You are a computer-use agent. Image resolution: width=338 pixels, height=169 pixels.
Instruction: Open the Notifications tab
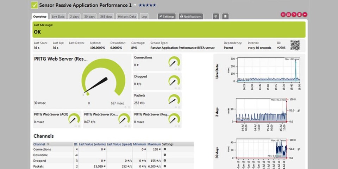[x=191, y=17]
